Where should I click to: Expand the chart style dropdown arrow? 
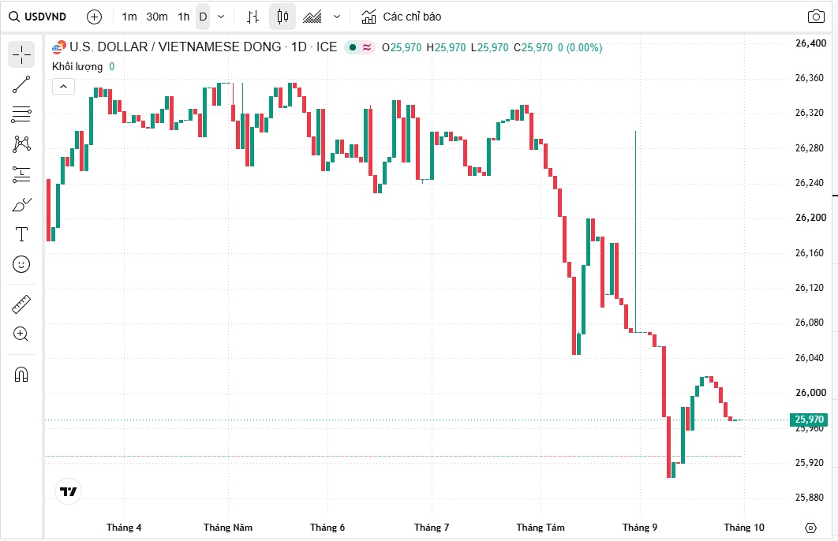[337, 17]
